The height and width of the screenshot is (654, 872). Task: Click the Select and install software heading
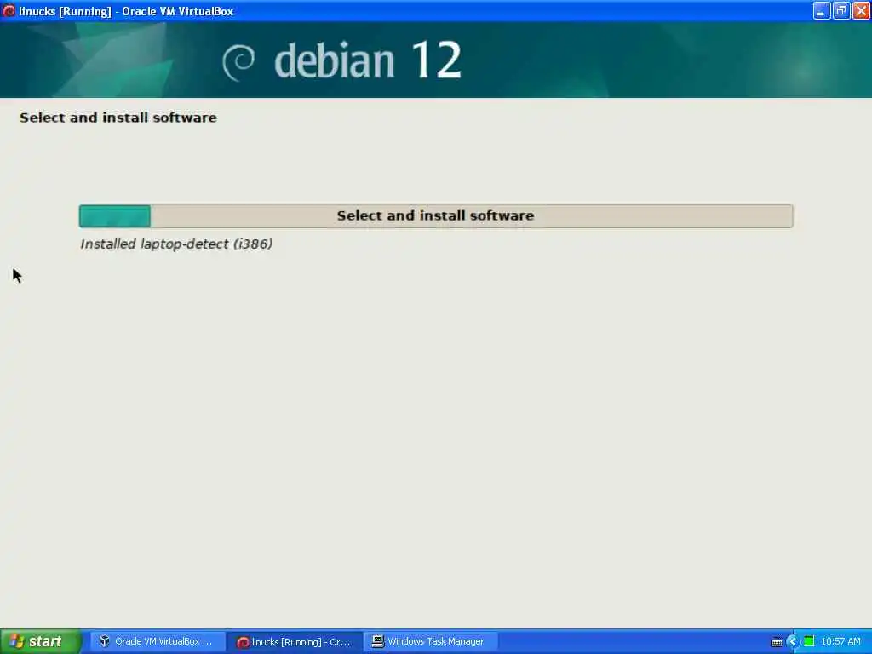(x=118, y=118)
